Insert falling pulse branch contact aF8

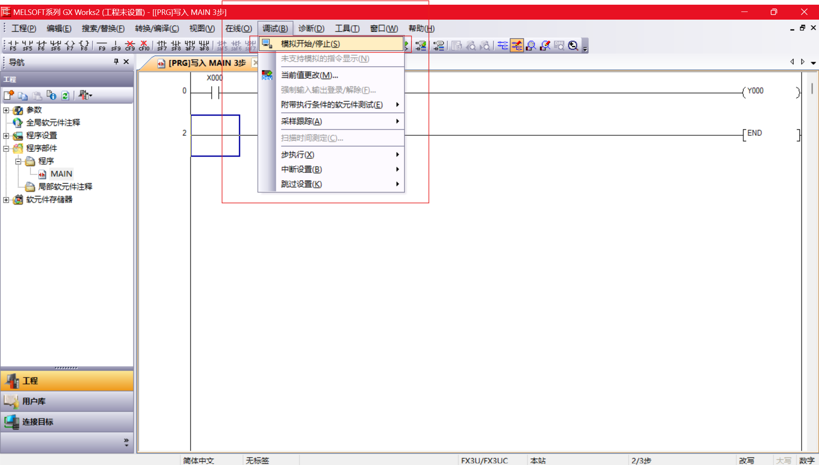coord(204,45)
